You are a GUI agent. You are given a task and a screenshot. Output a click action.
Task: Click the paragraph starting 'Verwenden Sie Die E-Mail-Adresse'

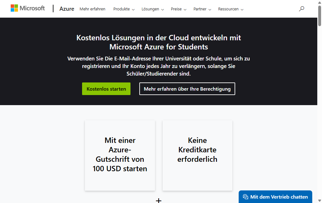(158, 66)
